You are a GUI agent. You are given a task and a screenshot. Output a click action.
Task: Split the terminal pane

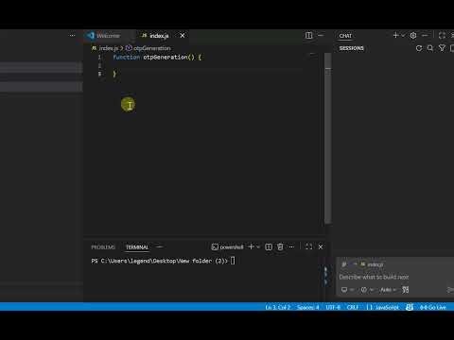(x=269, y=247)
